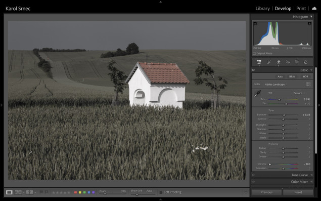
Task: Click the Temp slider handle
Action: click(279, 100)
